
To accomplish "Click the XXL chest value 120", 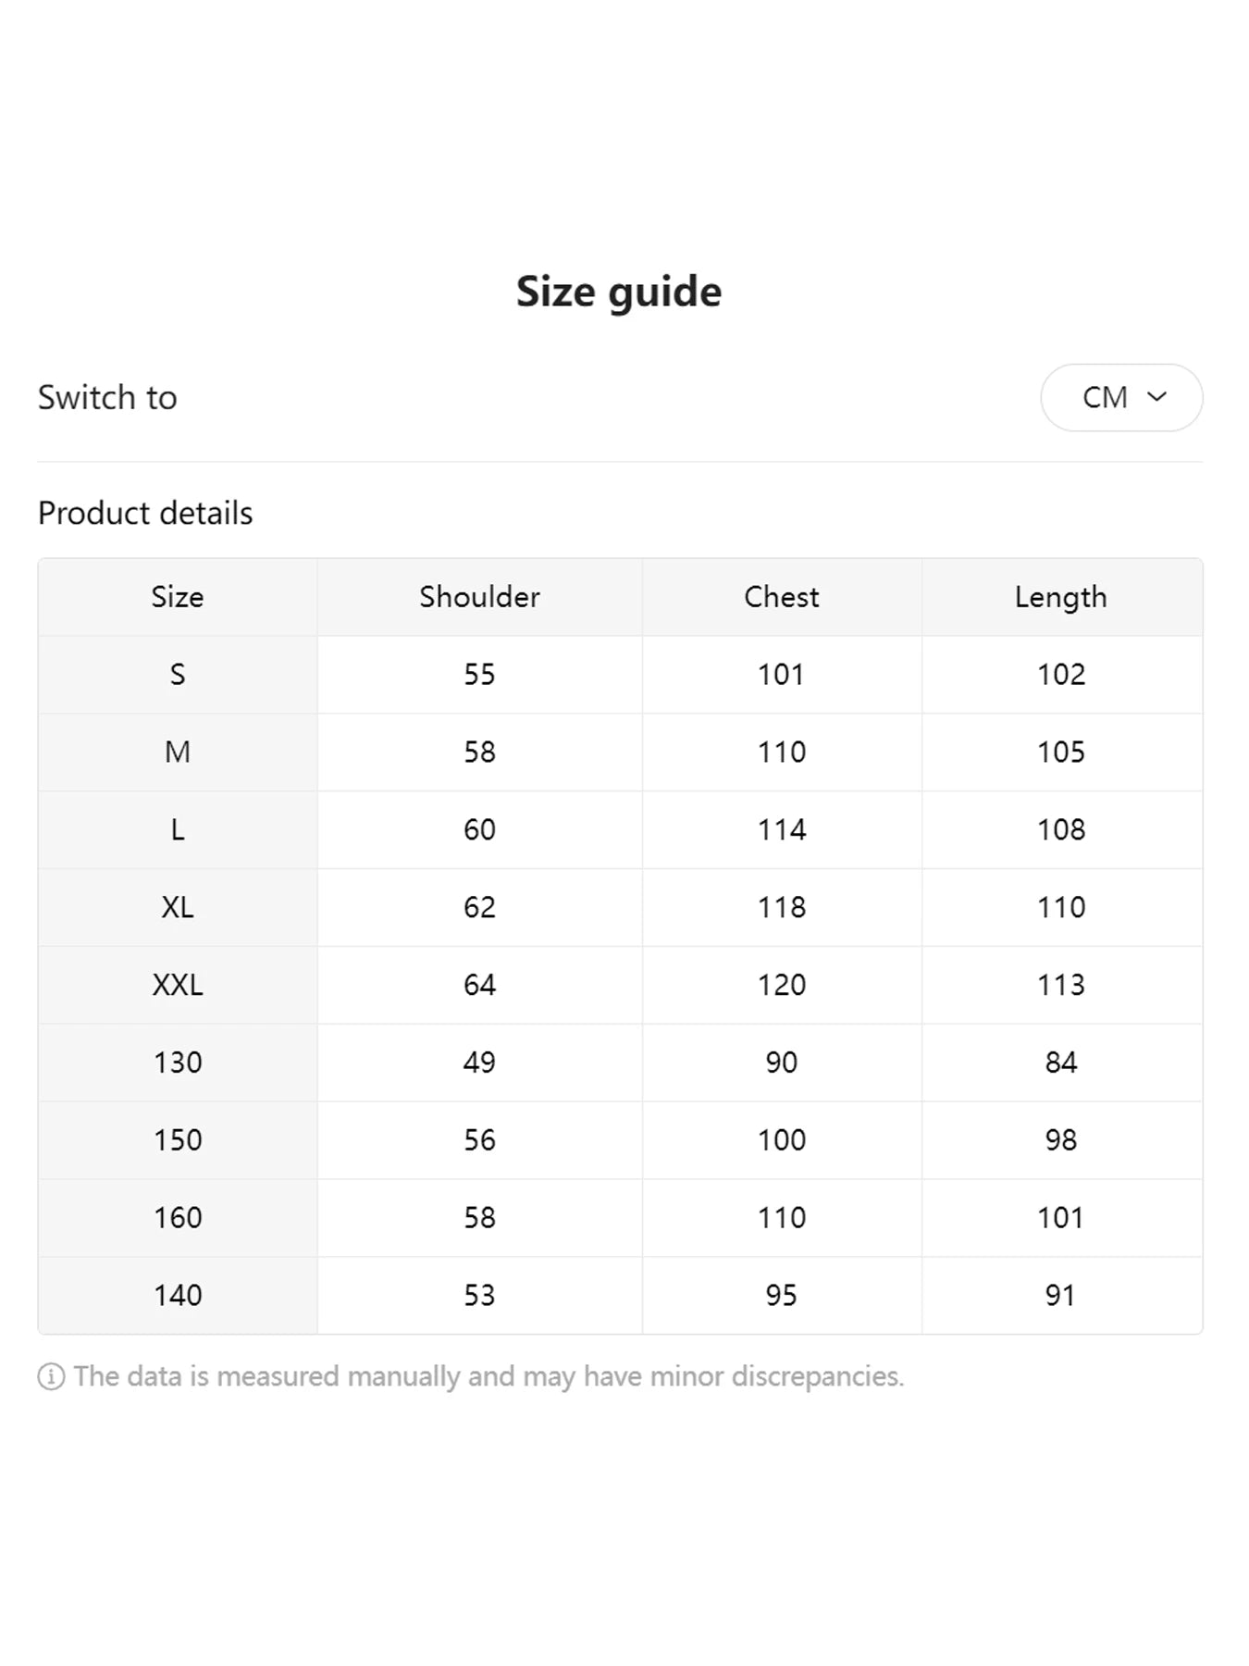I will [782, 985].
